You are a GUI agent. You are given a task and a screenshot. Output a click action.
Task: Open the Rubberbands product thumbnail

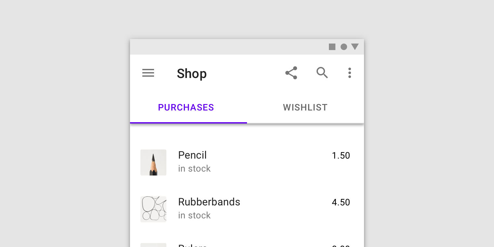click(x=153, y=209)
